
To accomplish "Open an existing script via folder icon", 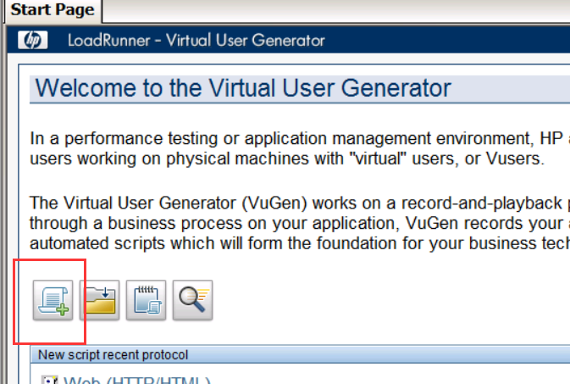I will click(99, 301).
